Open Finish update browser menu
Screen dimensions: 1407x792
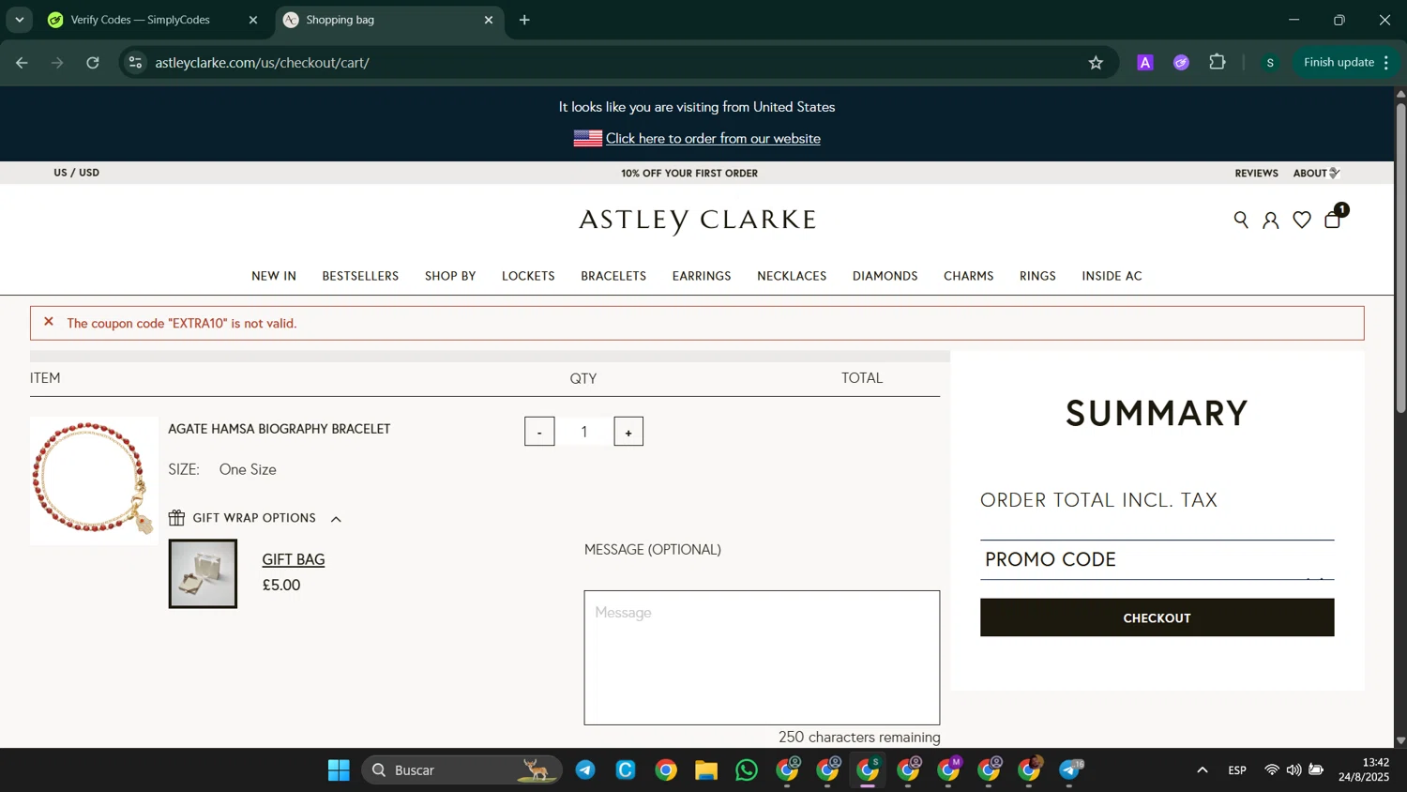coord(1346,63)
